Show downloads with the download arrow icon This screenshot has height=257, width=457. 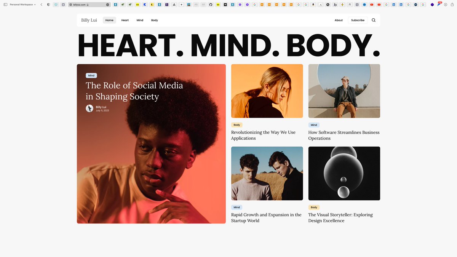tap(446, 5)
